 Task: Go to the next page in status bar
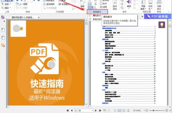coord(96,111)
